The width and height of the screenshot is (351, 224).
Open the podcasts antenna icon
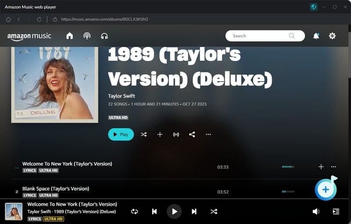coord(87,36)
